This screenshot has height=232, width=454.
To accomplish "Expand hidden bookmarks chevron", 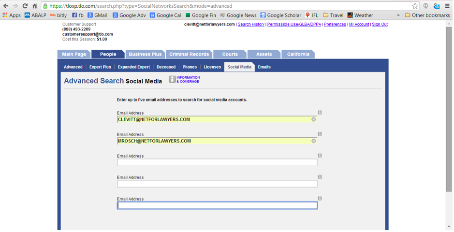I will point(398,15).
